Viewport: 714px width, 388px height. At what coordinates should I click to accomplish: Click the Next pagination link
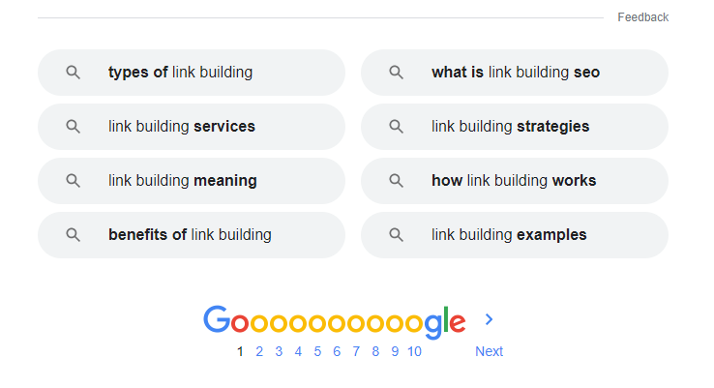click(489, 351)
